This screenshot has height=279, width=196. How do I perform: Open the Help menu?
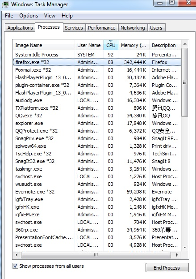67,16
